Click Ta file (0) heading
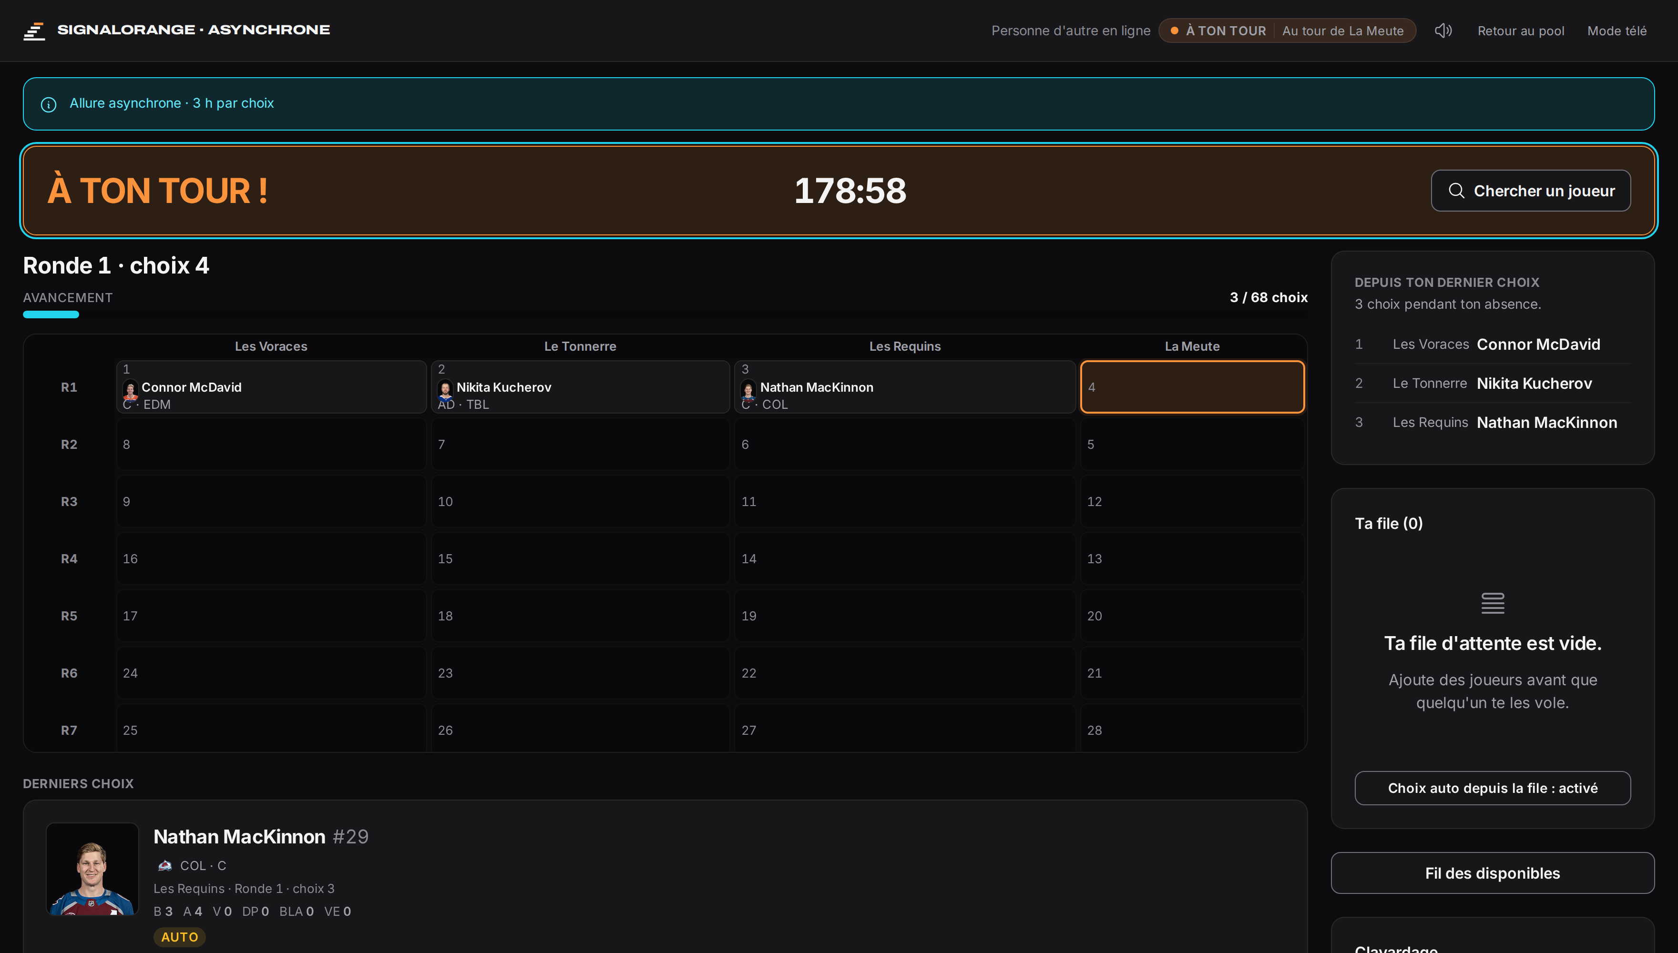1678x953 pixels. pos(1389,524)
